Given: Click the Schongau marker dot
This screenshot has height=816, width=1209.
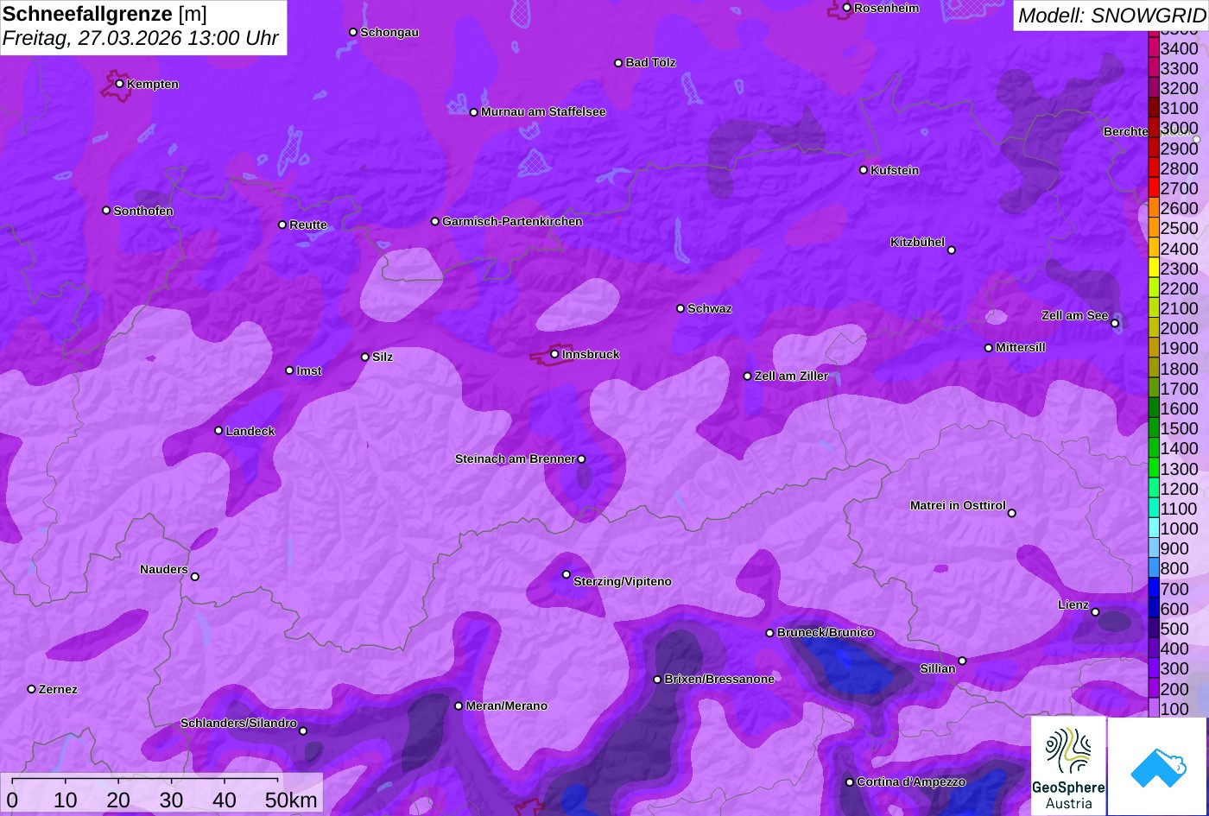Looking at the screenshot, I should pyautogui.click(x=352, y=32).
